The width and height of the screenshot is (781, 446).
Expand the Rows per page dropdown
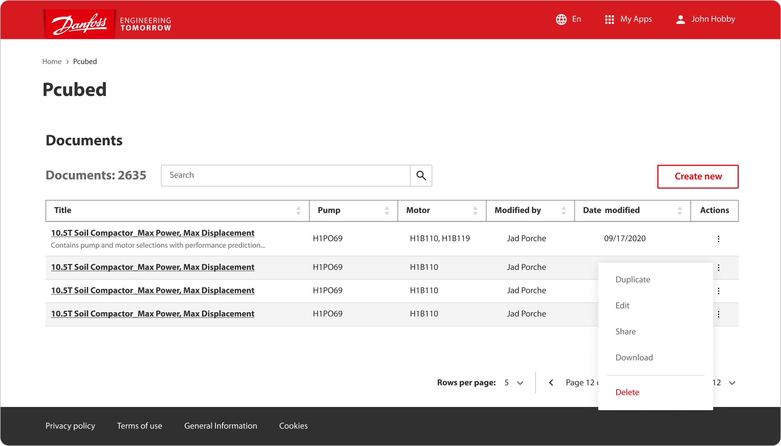(520, 383)
